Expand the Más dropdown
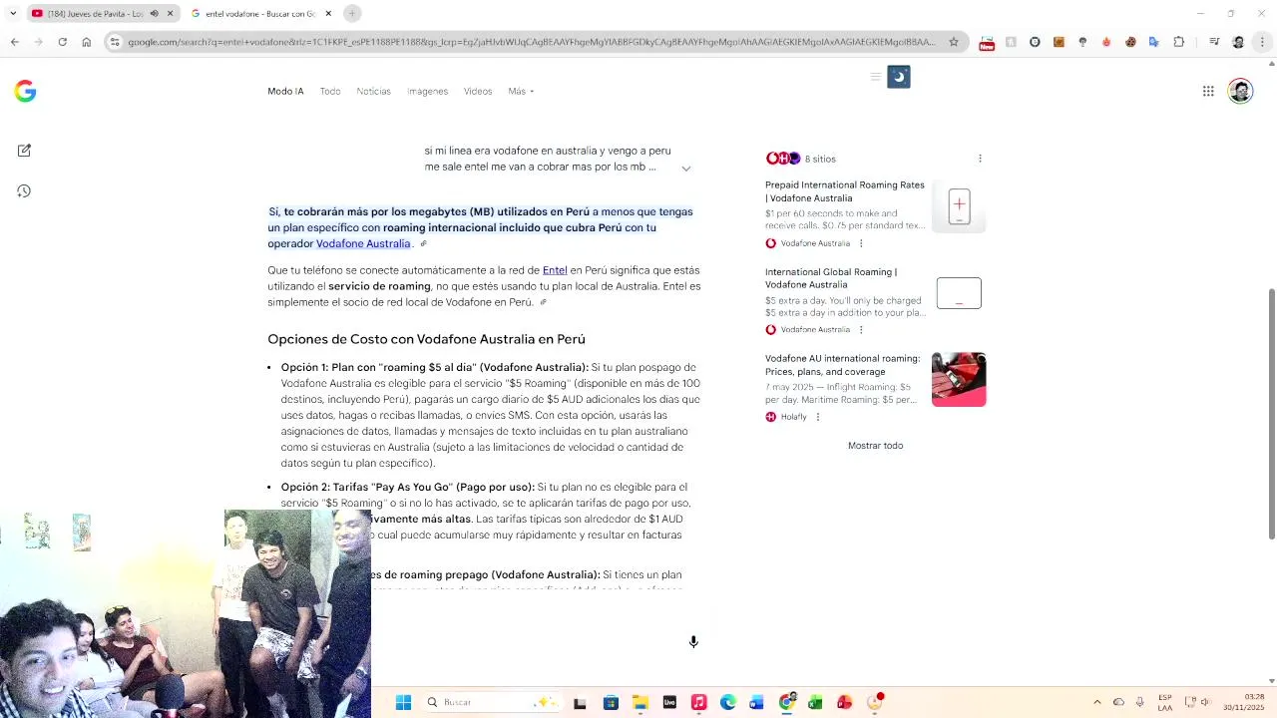 (x=521, y=92)
